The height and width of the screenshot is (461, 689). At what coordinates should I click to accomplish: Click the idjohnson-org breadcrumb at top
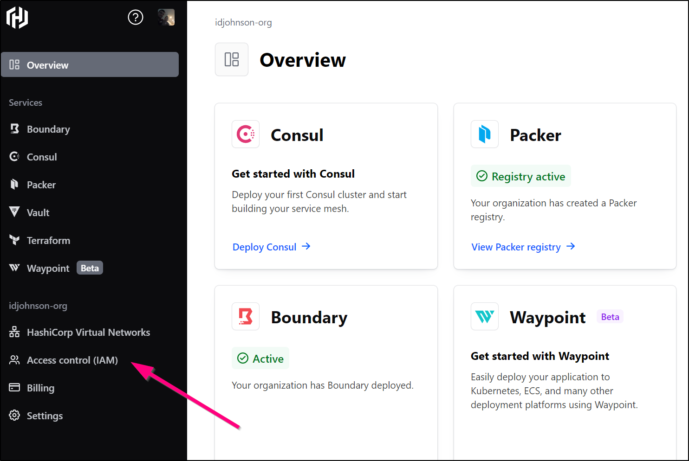tap(243, 22)
